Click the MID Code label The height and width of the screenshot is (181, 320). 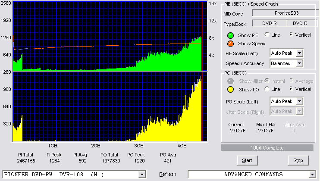pyautogui.click(x=233, y=14)
